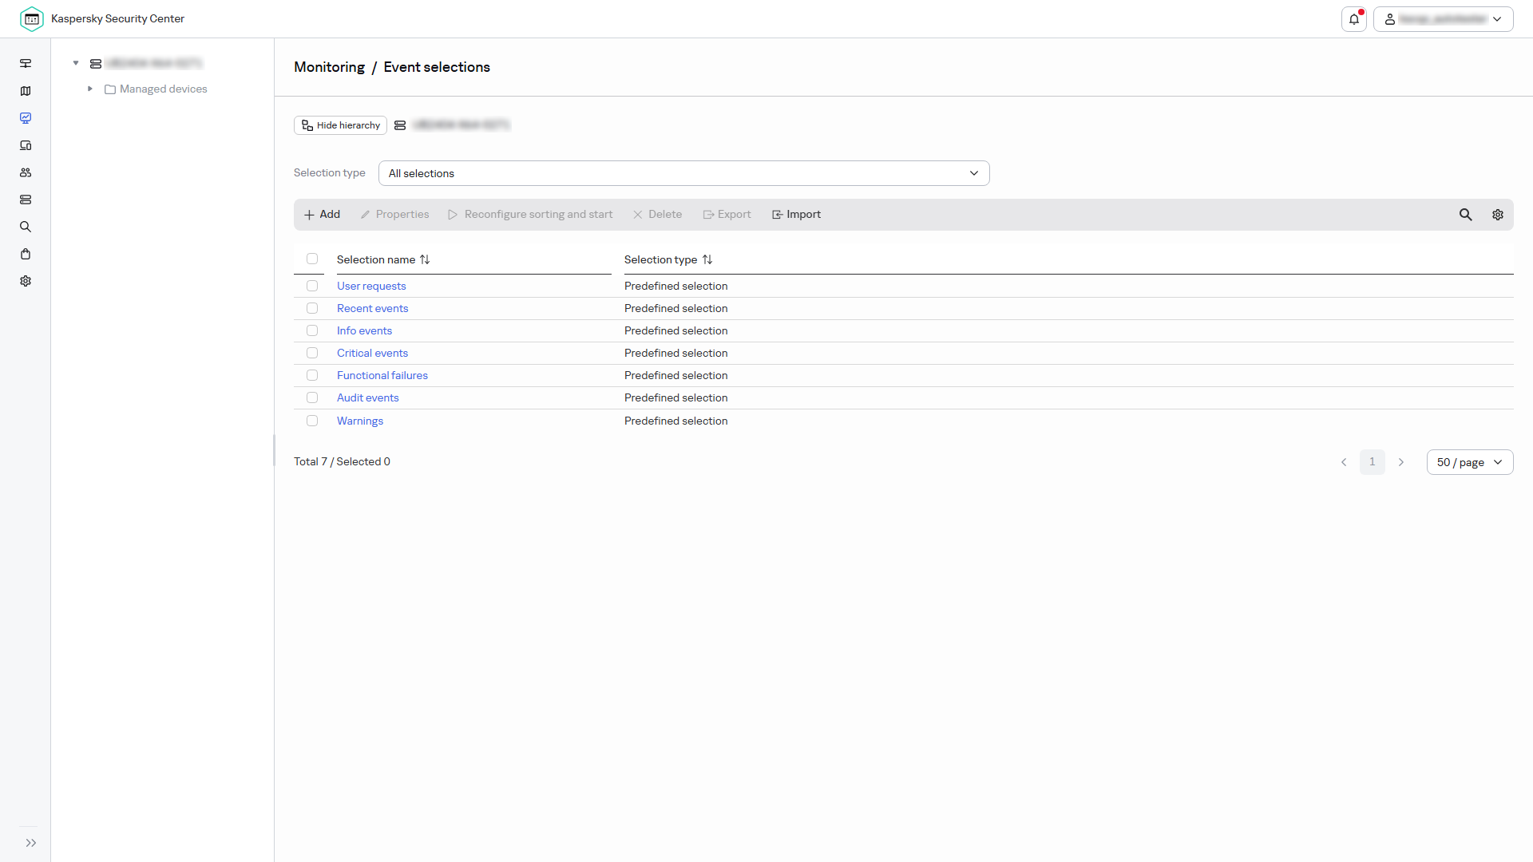The height and width of the screenshot is (862, 1533).
Task: Click the magnifier sidebar icon for discovery
Action: (26, 227)
